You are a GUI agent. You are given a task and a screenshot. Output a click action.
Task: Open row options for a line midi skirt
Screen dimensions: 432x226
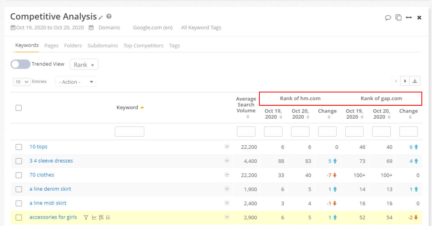(x=227, y=203)
